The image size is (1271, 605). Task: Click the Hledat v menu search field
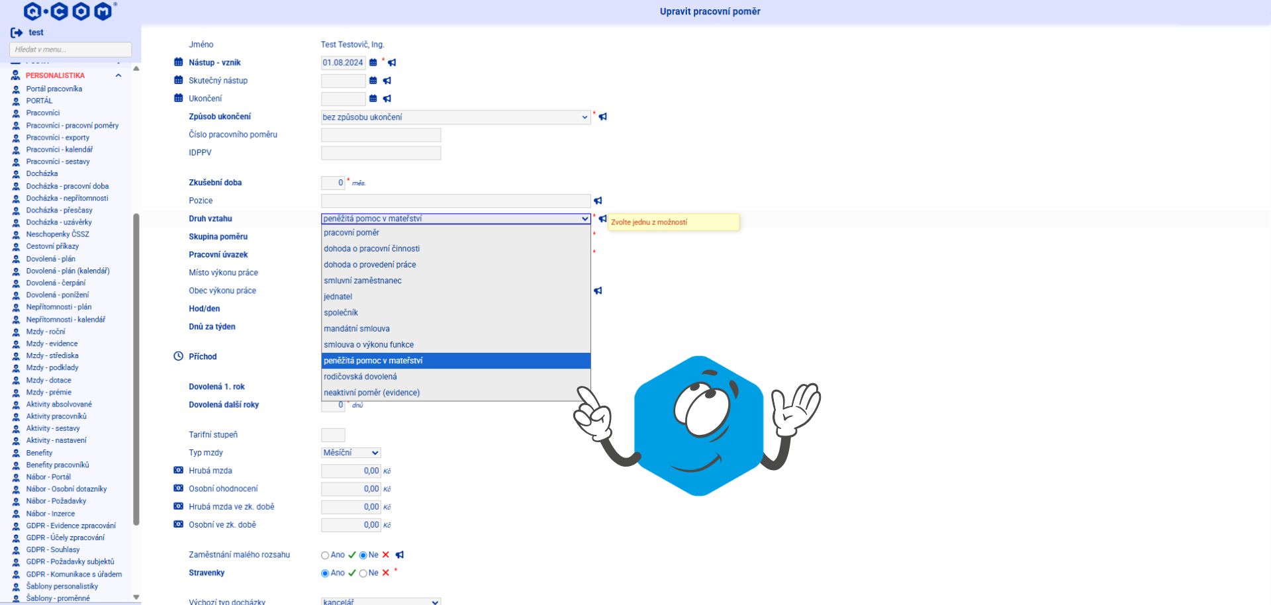(70, 50)
